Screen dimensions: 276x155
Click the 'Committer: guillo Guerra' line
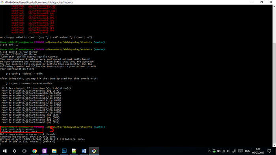30,57
